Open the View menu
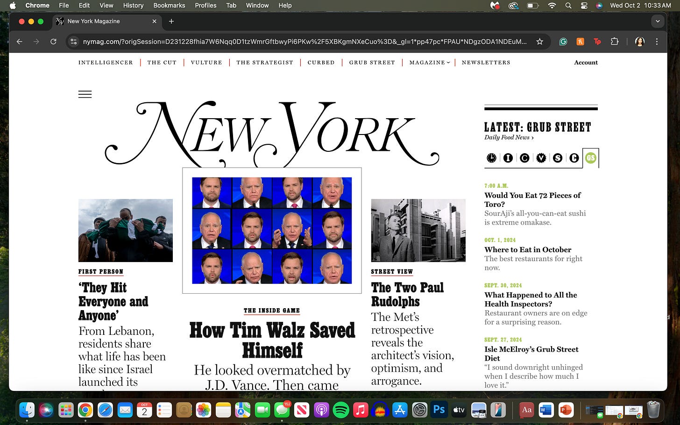This screenshot has height=425, width=680. [106, 6]
